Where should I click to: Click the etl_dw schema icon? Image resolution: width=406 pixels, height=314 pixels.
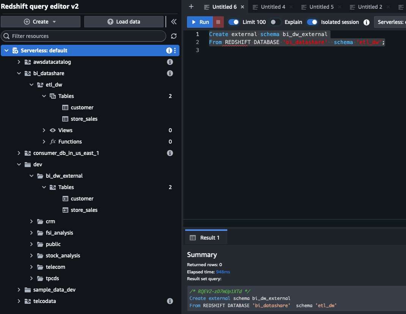click(x=40, y=85)
